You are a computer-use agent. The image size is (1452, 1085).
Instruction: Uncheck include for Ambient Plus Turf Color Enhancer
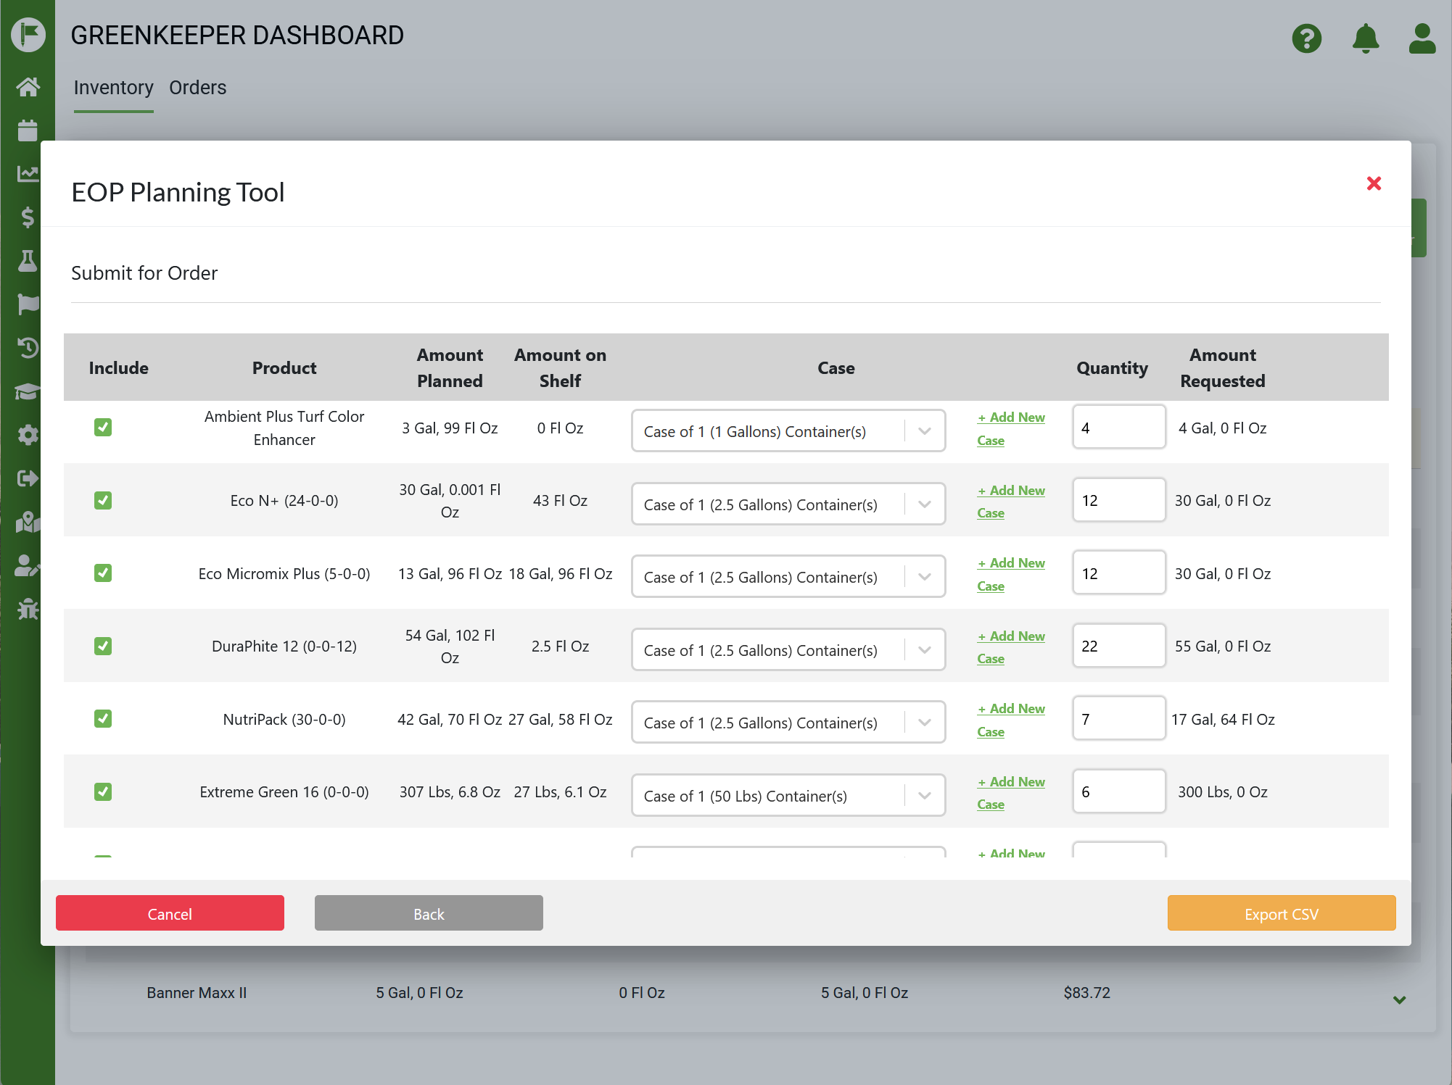click(103, 428)
